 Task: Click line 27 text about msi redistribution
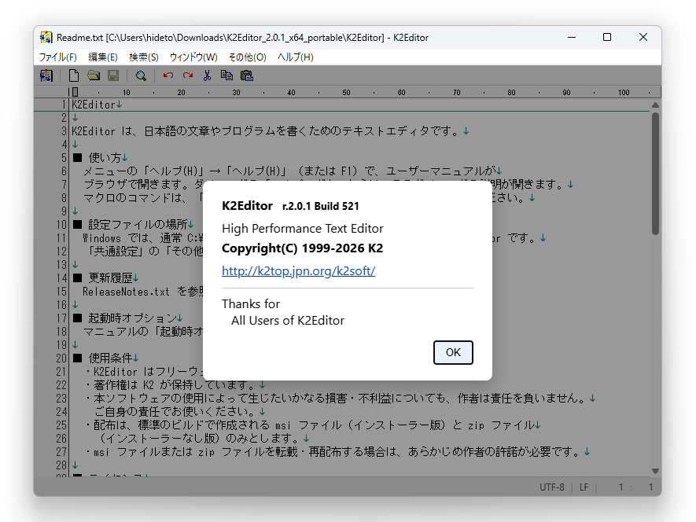tap(337, 452)
